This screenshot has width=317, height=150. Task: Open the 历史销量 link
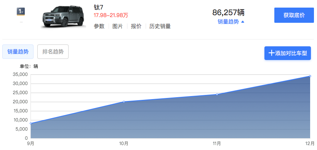pos(160,26)
